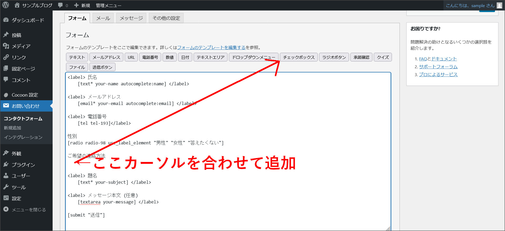Click the WordPress logo icon
Image resolution: width=505 pixels, height=231 pixels.
6,5
